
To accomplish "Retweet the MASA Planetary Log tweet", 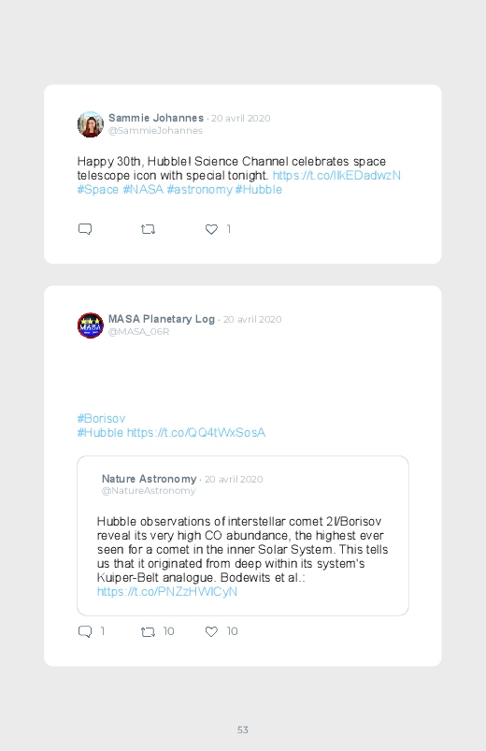I will click(x=148, y=631).
